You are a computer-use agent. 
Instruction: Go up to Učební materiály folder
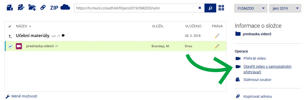[33, 36]
